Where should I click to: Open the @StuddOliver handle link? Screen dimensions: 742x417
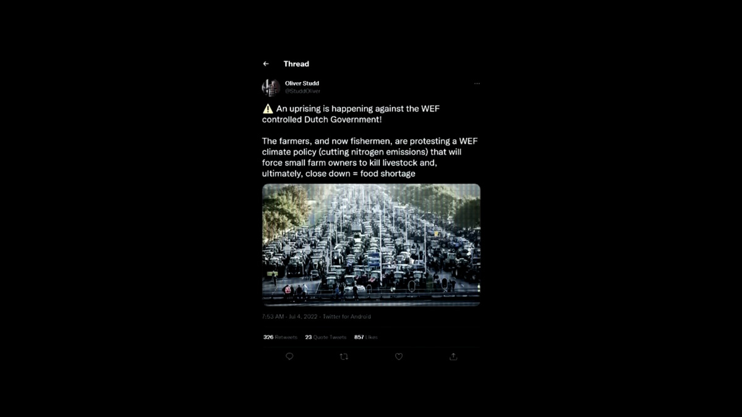pyautogui.click(x=302, y=91)
